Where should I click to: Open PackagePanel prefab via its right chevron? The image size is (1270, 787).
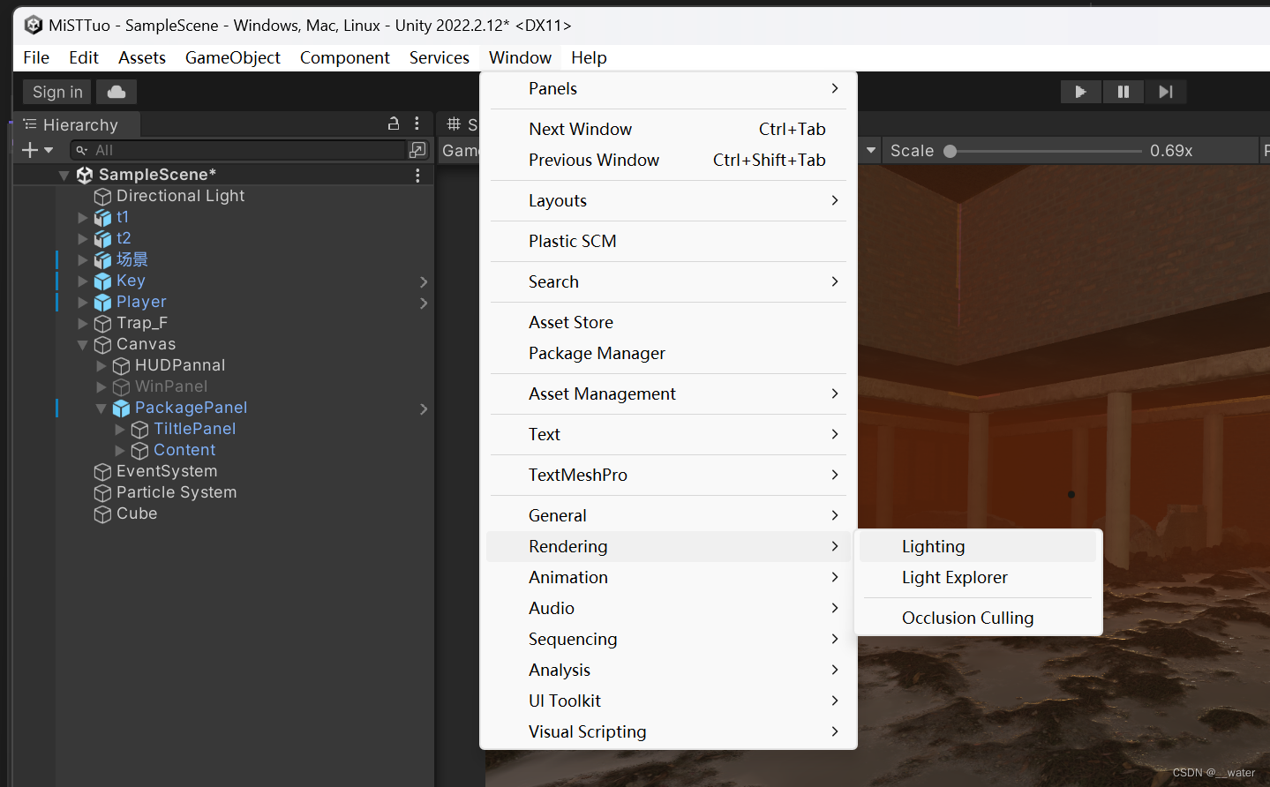(x=424, y=408)
